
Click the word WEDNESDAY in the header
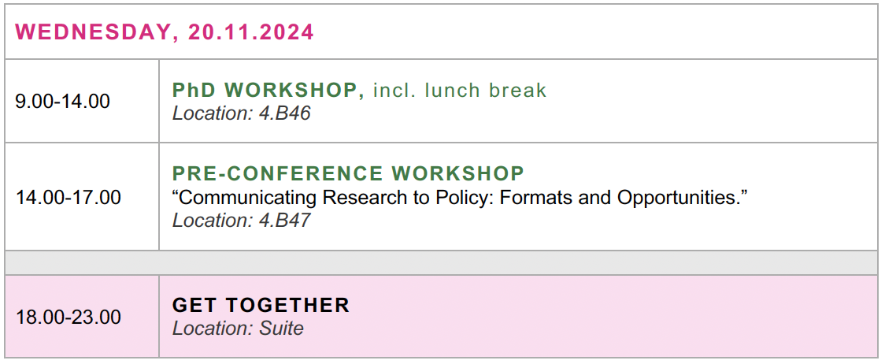tap(91, 32)
